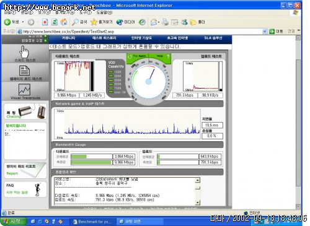Click the download measured green bandwidth bar
The height and width of the screenshot is (226, 310).
point(91,162)
